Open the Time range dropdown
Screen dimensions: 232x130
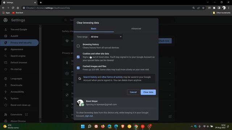pos(106,37)
